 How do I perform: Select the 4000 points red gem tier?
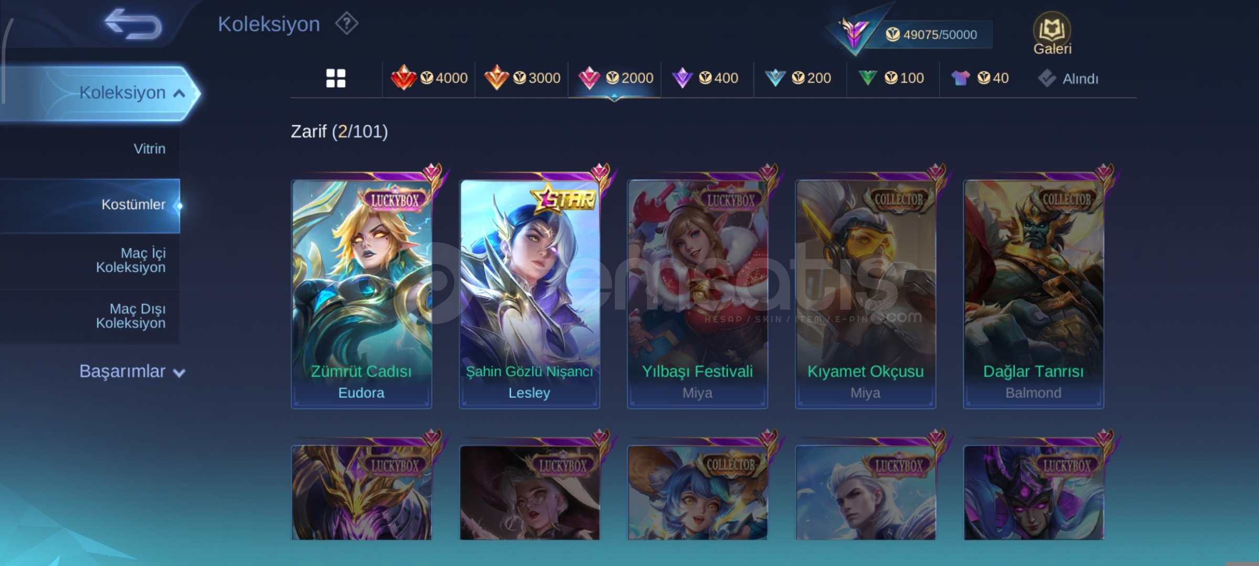point(429,78)
